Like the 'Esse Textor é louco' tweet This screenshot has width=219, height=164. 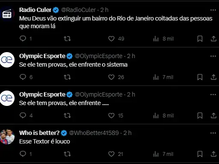[111, 154]
